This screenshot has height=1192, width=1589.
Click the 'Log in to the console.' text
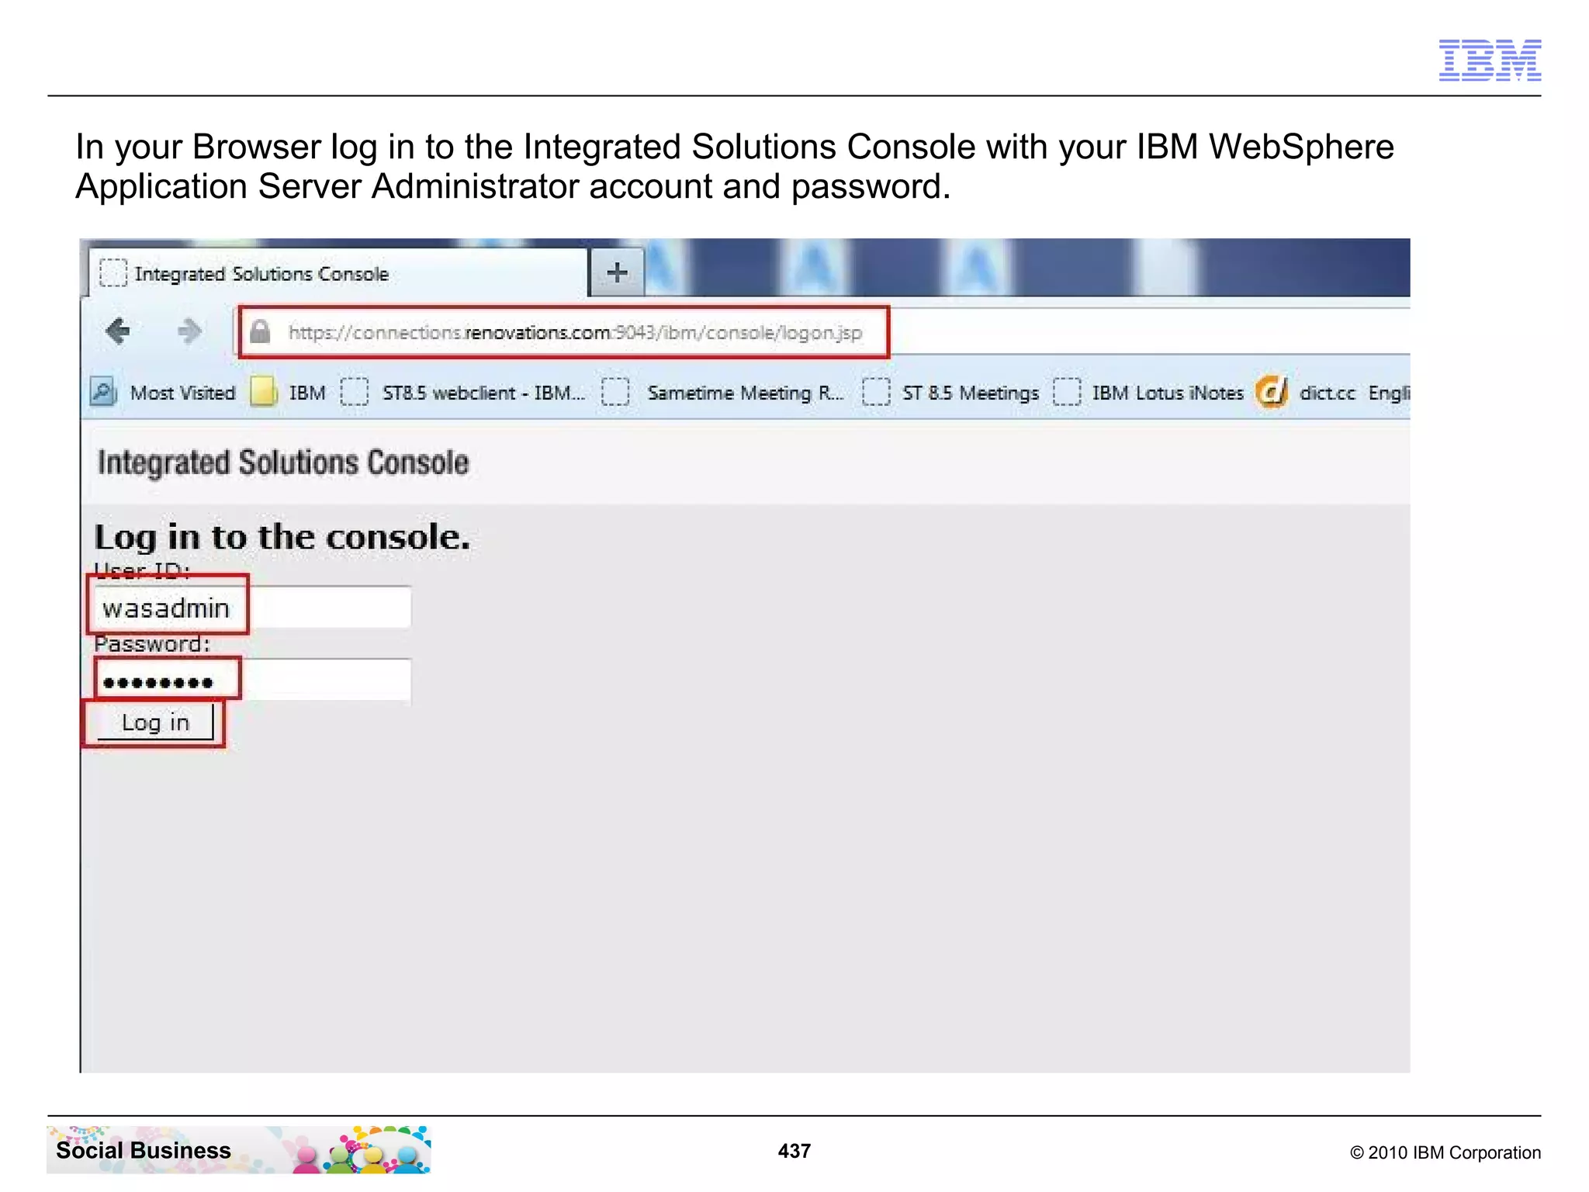pyautogui.click(x=282, y=537)
